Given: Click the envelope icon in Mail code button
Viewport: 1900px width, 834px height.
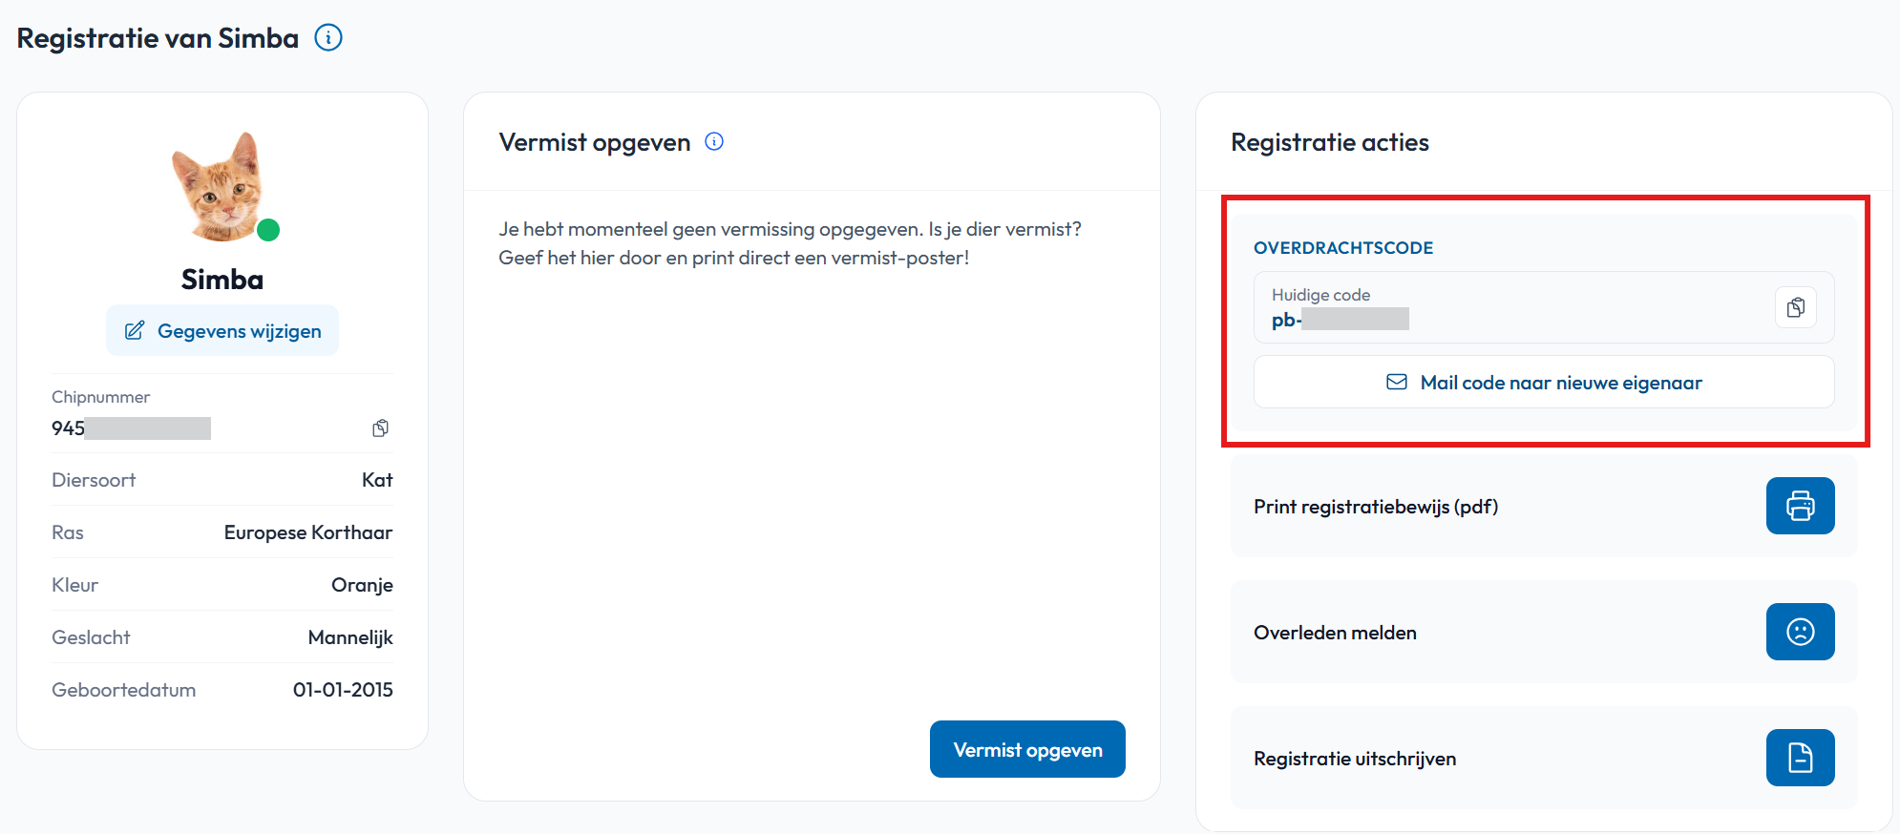Looking at the screenshot, I should 1397,382.
